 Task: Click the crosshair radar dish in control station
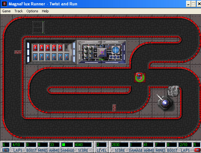[x=116, y=50]
